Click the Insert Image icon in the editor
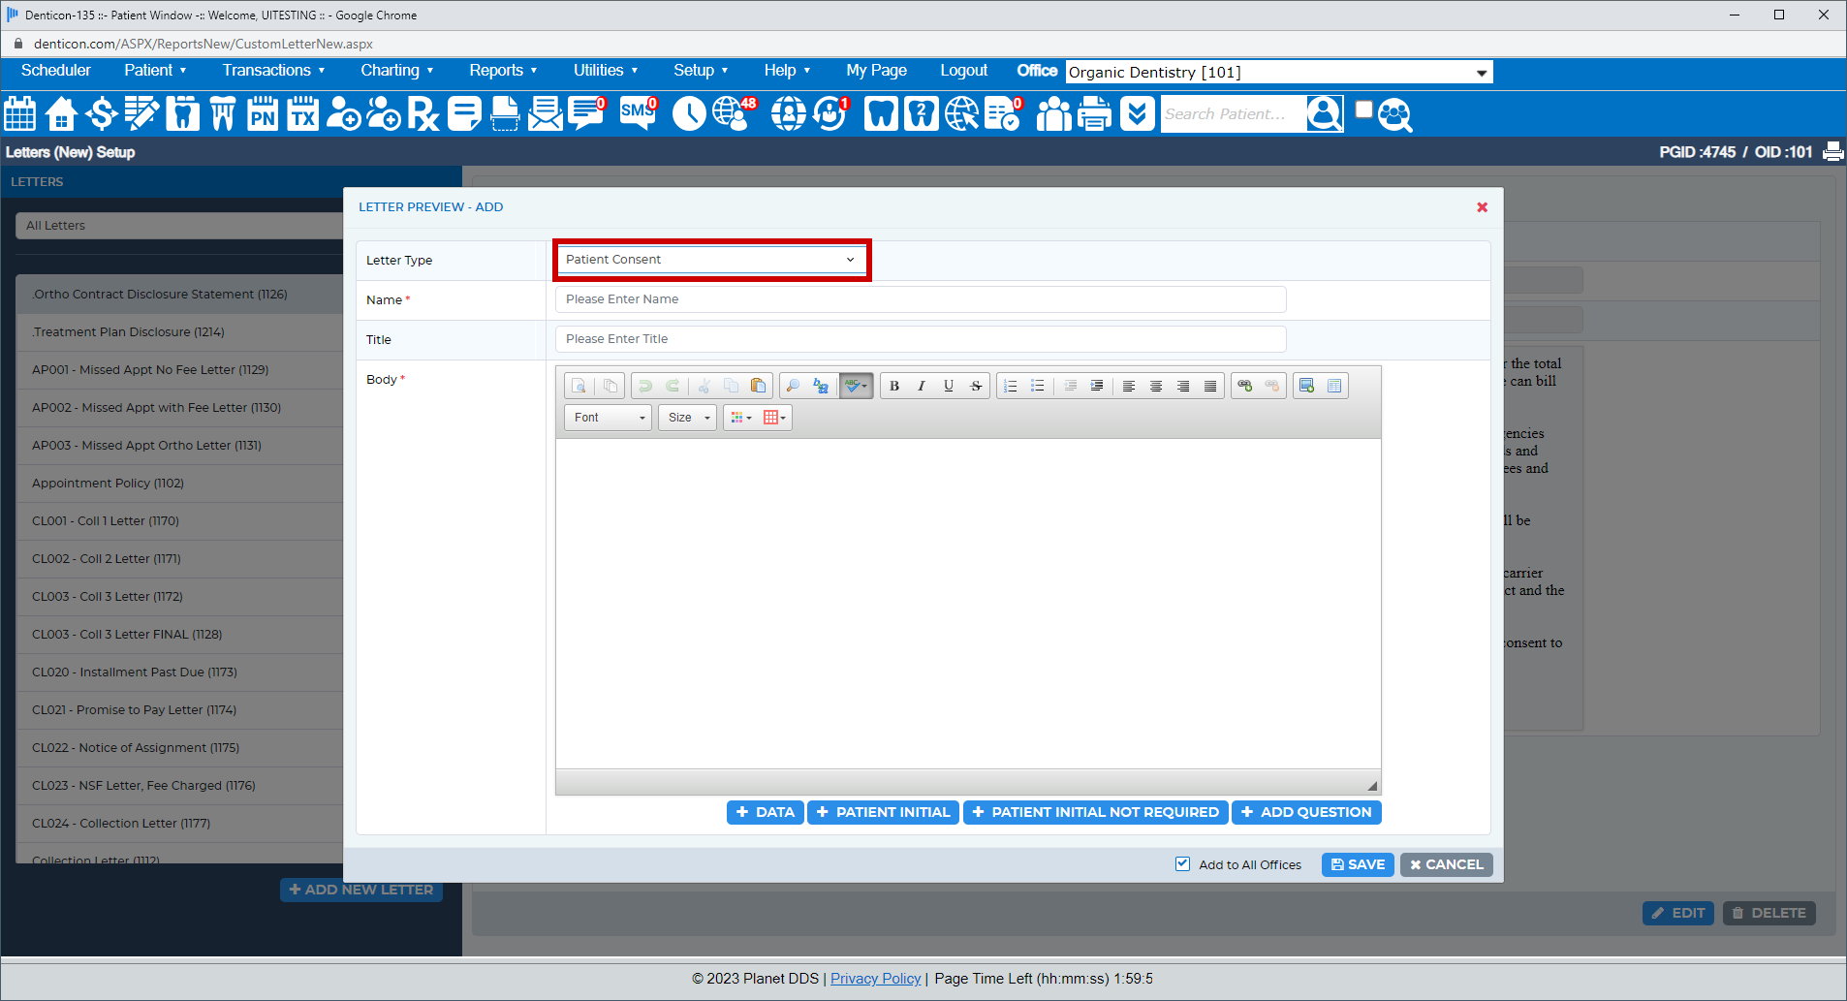 (1306, 385)
